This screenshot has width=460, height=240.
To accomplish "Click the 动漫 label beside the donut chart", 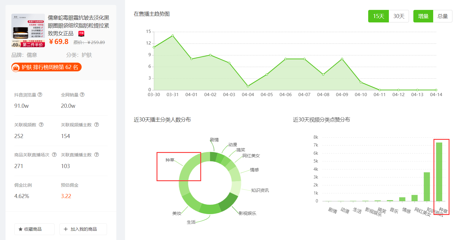I will [x=233, y=144].
